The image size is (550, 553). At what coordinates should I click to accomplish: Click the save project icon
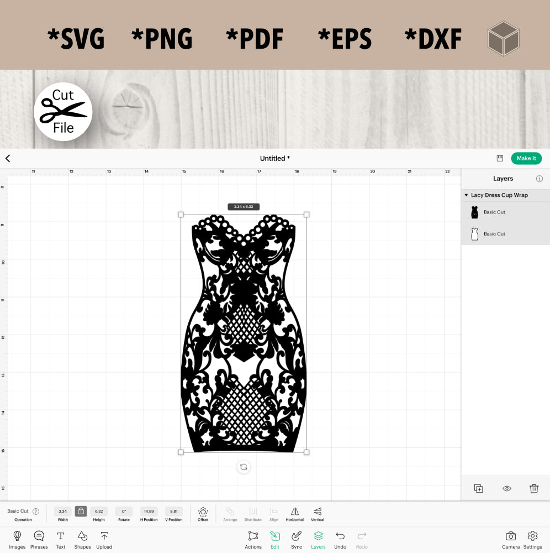coord(500,158)
